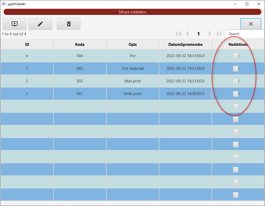This screenshot has width=265, height=206.
Task: Select page number 1 in pagination
Action: 199,34
